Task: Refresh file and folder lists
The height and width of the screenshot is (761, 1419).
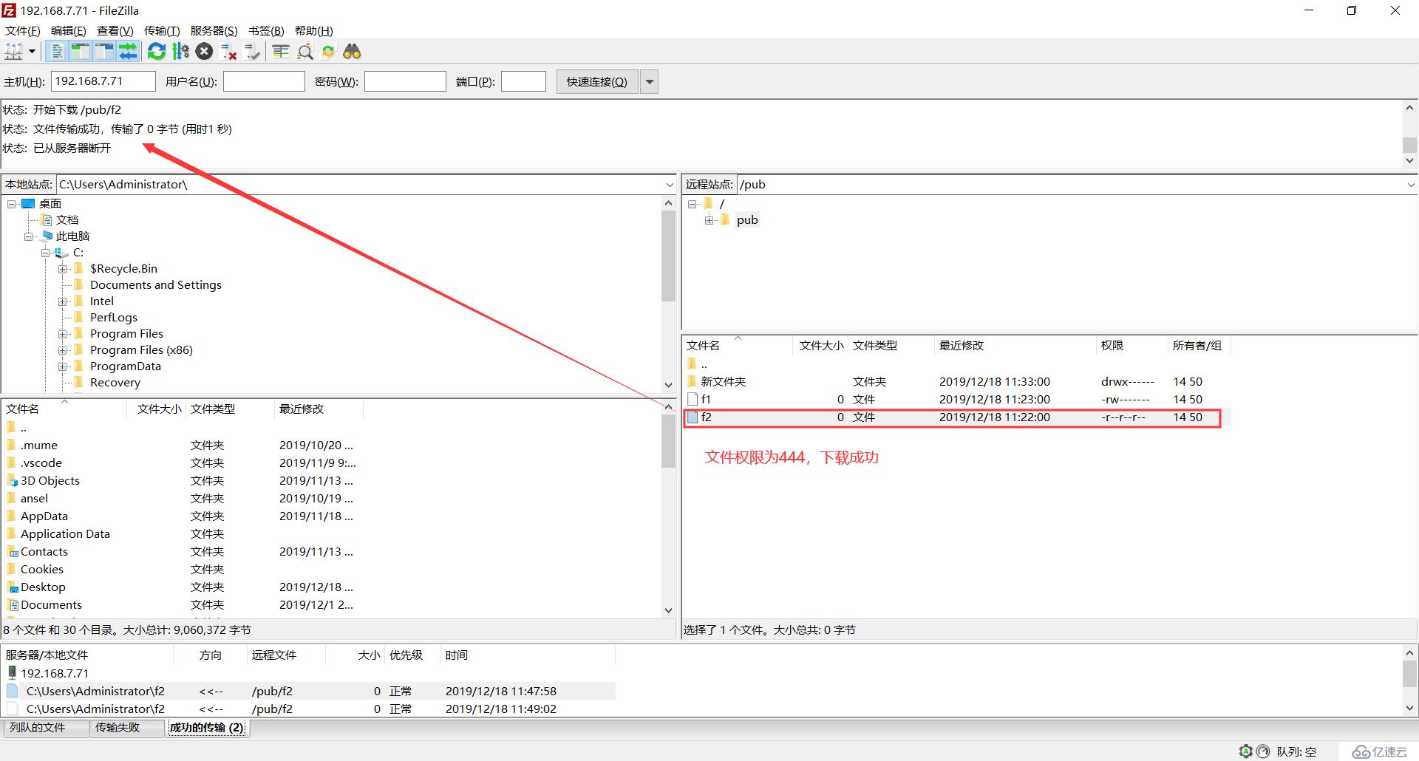Action: coord(157,52)
